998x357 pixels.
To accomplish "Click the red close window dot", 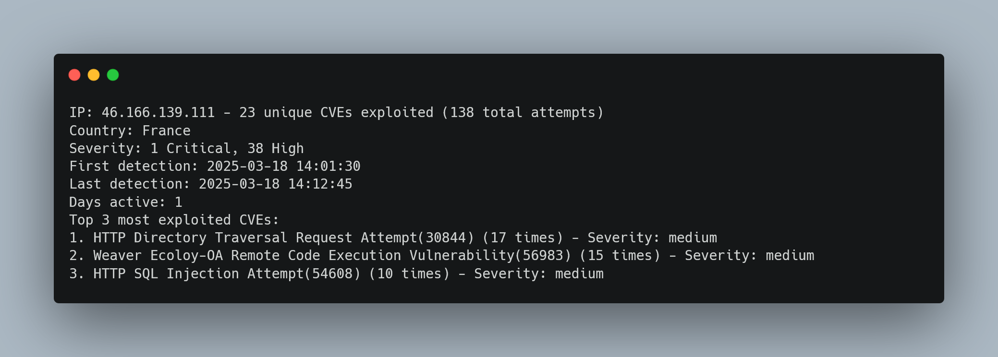I will (74, 75).
